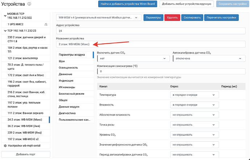Select 197 2 этаж: WB-MIO-E v2 device

(x=26, y=139)
